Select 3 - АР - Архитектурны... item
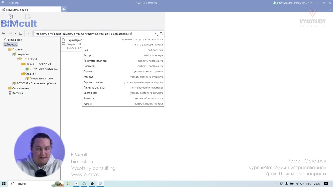 (x=44, y=69)
